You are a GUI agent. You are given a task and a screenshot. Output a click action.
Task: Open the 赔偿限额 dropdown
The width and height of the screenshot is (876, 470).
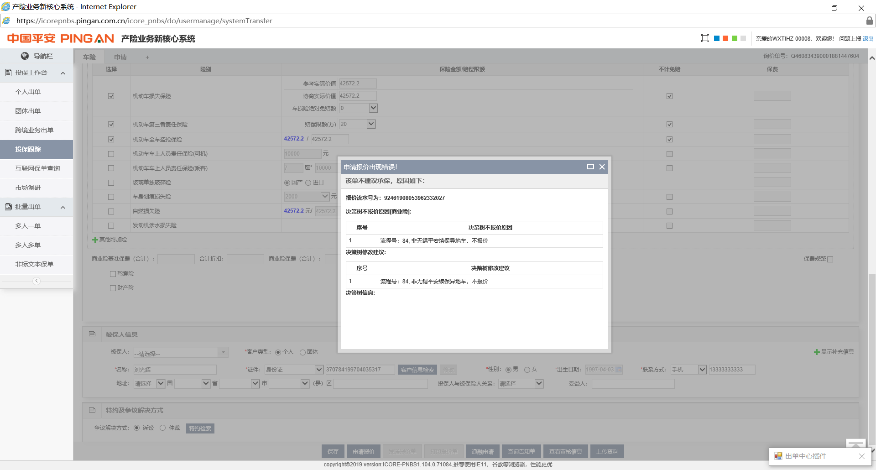pyautogui.click(x=371, y=124)
